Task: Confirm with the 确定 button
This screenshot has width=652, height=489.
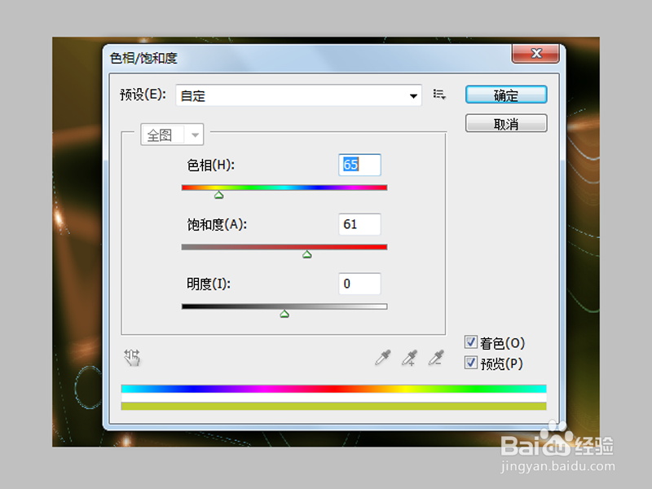Action: (x=505, y=95)
